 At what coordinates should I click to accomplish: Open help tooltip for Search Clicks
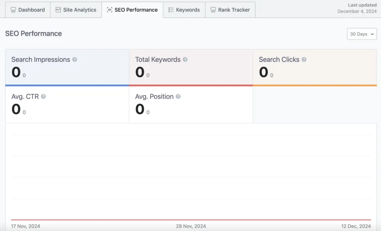pos(304,60)
